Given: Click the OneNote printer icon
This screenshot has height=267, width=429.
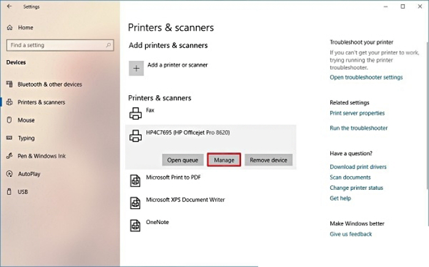Looking at the screenshot, I should 135,226.
